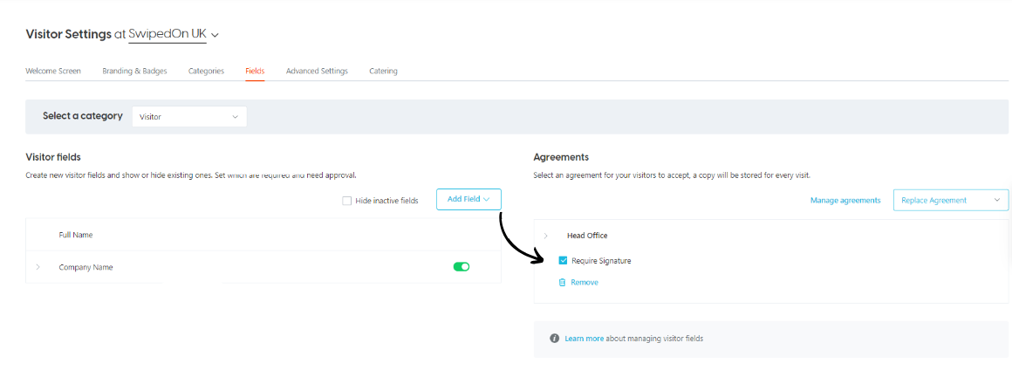Click the Learn more link
Viewport: 1012px width, 377px height.
(585, 339)
